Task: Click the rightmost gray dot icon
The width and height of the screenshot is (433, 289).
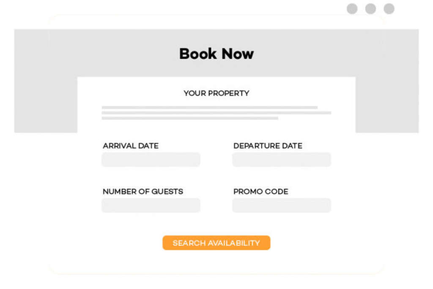Action: pyautogui.click(x=389, y=8)
